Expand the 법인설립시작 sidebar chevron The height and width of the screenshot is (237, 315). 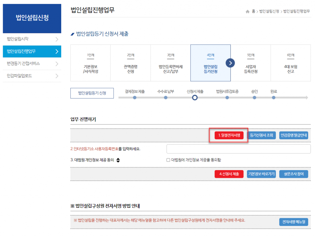point(57,39)
